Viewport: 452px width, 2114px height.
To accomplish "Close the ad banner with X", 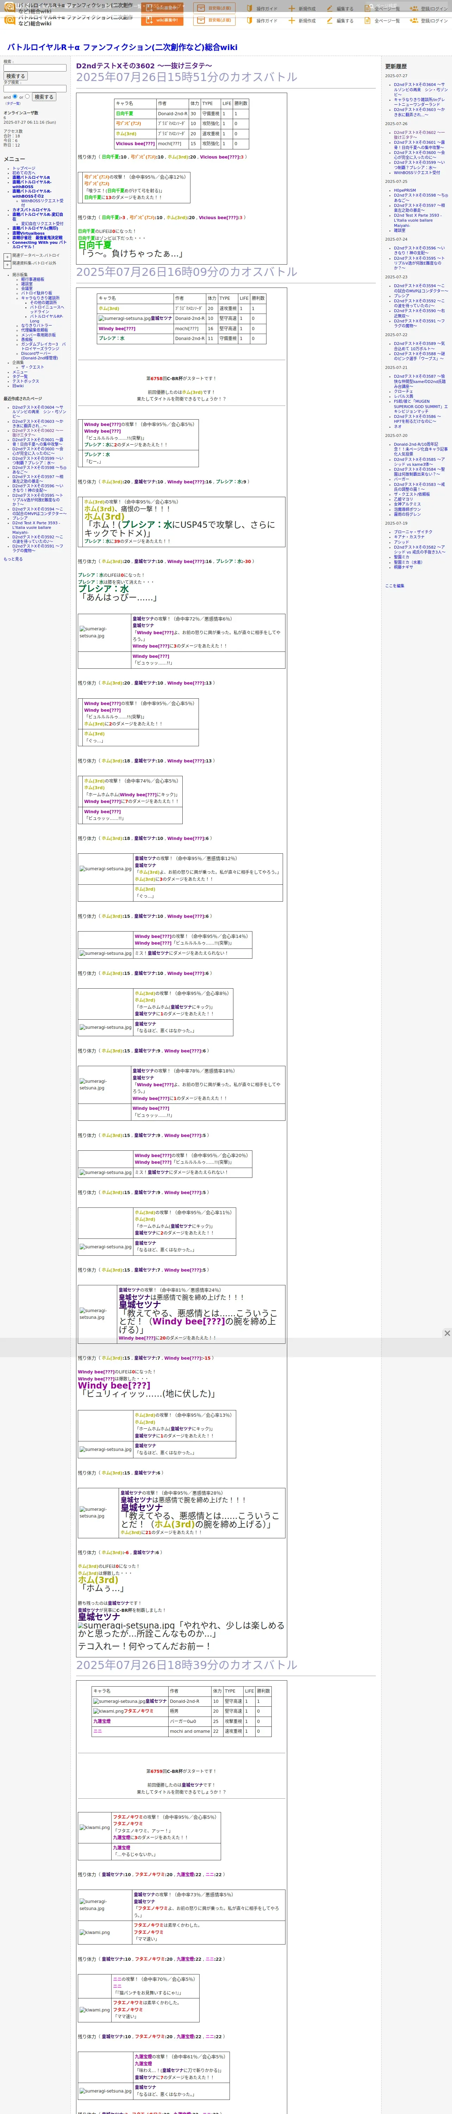I will (x=447, y=1334).
